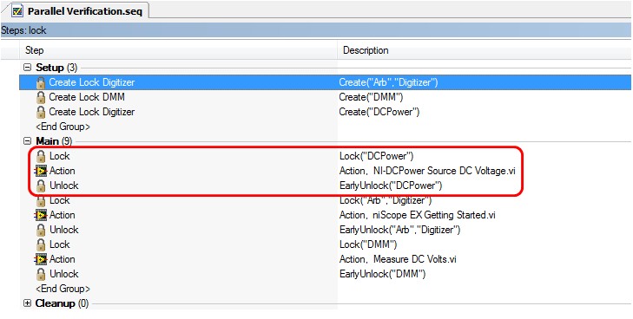This screenshot has width=633, height=319.
Task: Select Lock step name in the Lock("DMM") row
Action: pos(59,245)
